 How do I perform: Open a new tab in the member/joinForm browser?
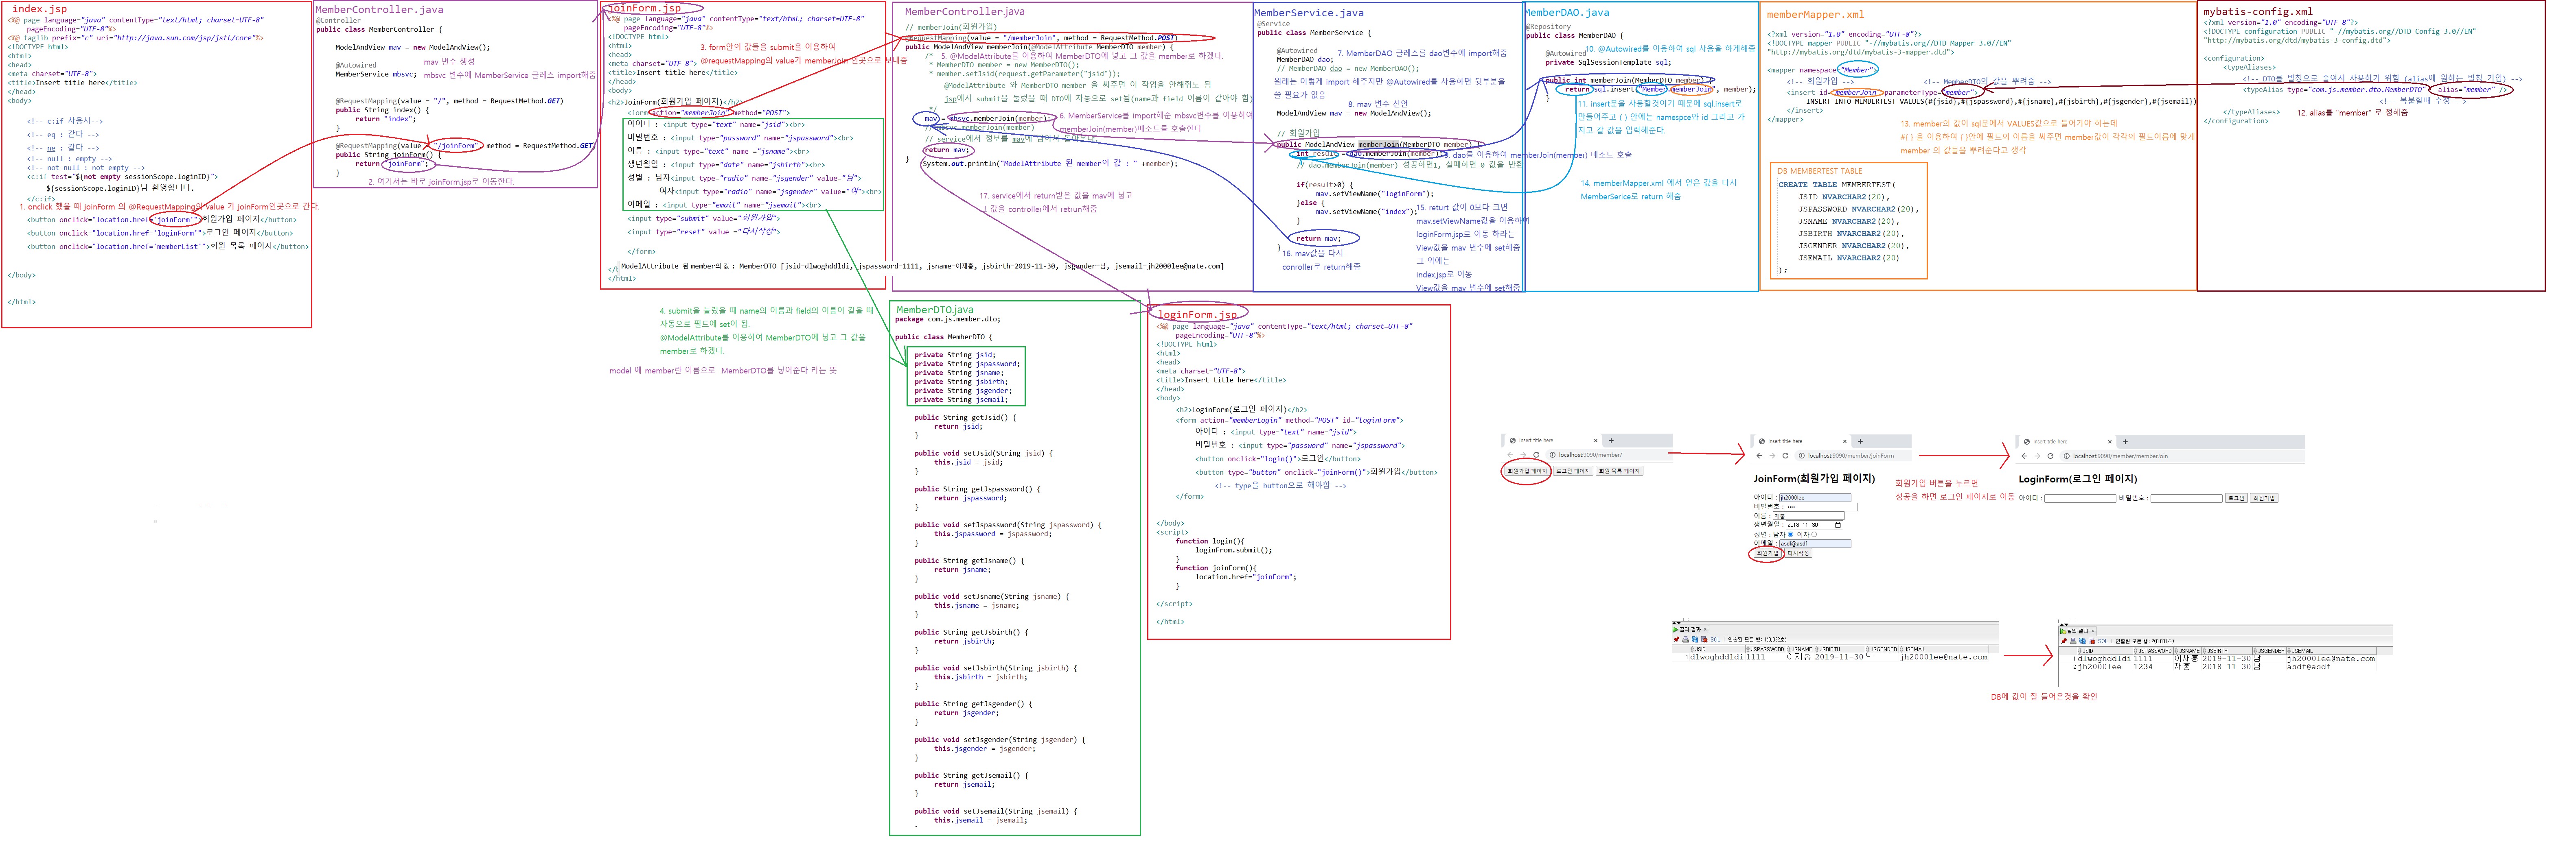(1860, 441)
